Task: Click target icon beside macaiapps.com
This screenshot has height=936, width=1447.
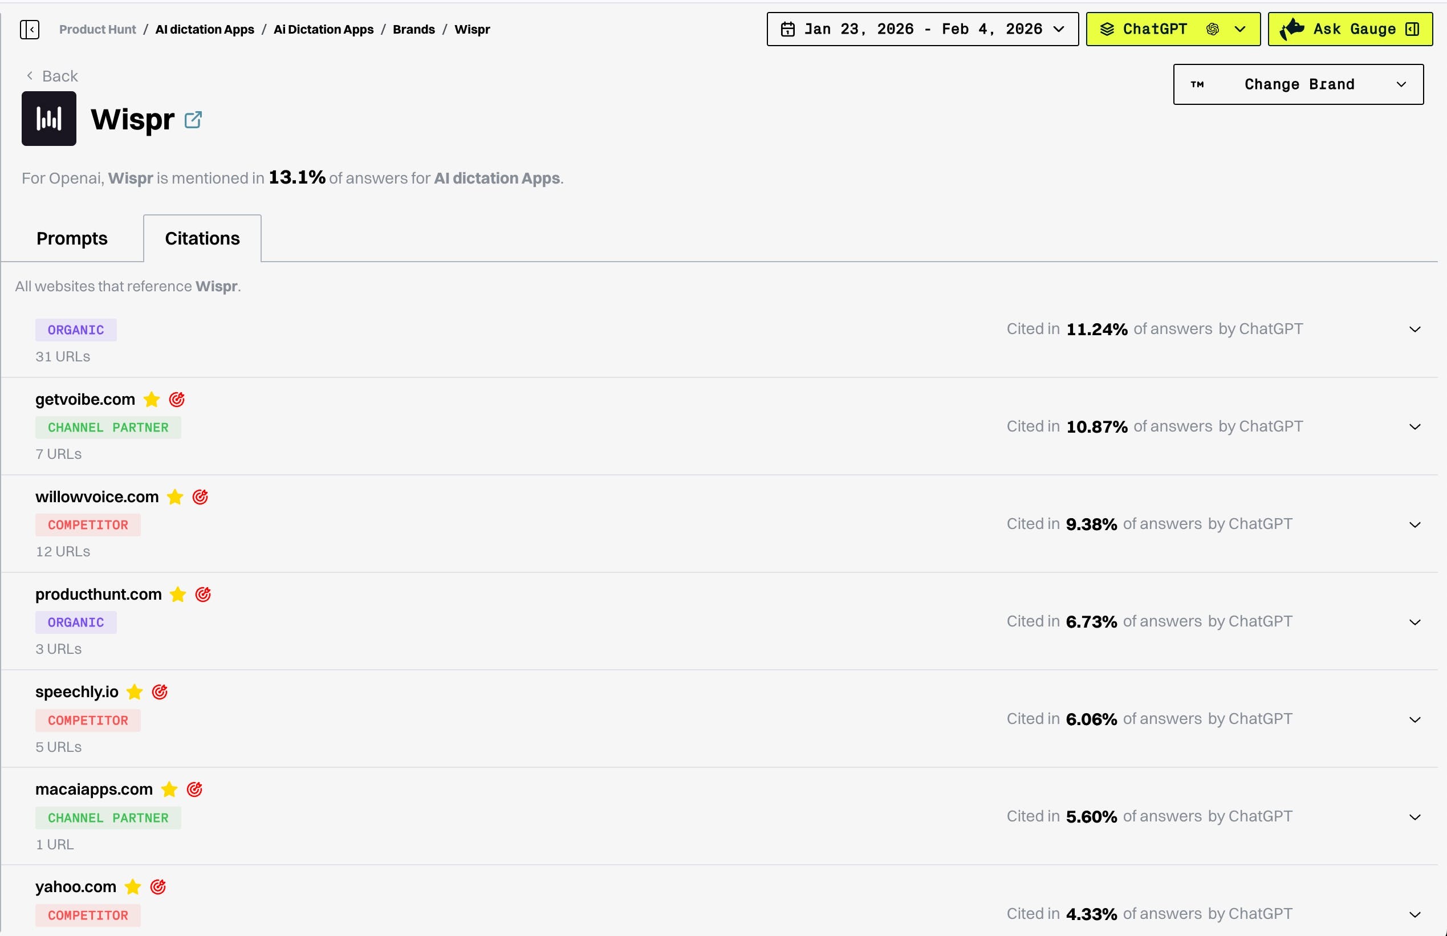Action: 194,790
